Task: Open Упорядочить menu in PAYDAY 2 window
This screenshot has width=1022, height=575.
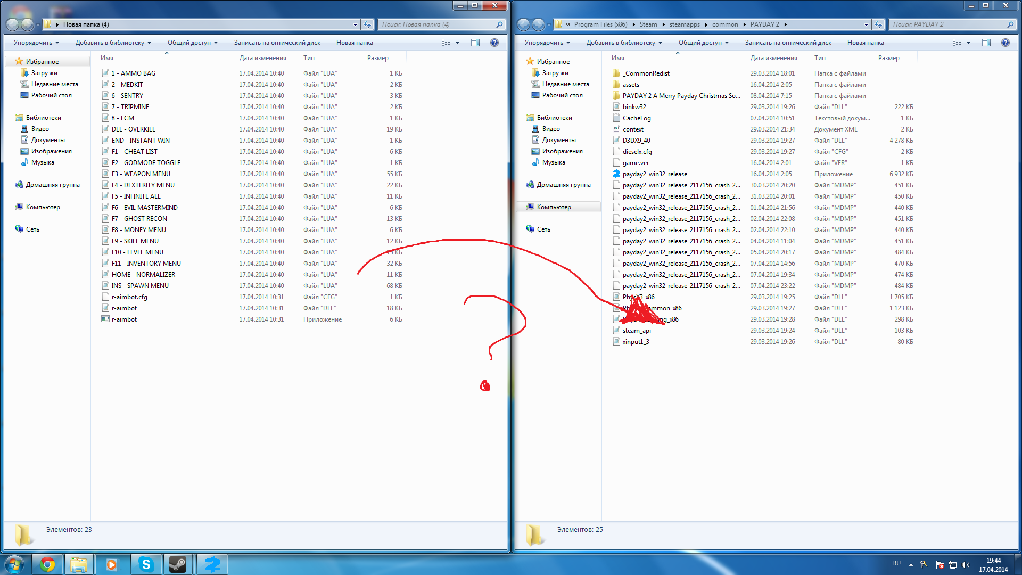Action: (x=547, y=43)
